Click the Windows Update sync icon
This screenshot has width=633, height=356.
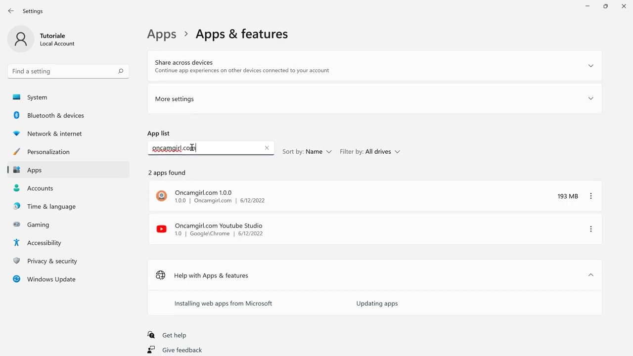point(17,279)
